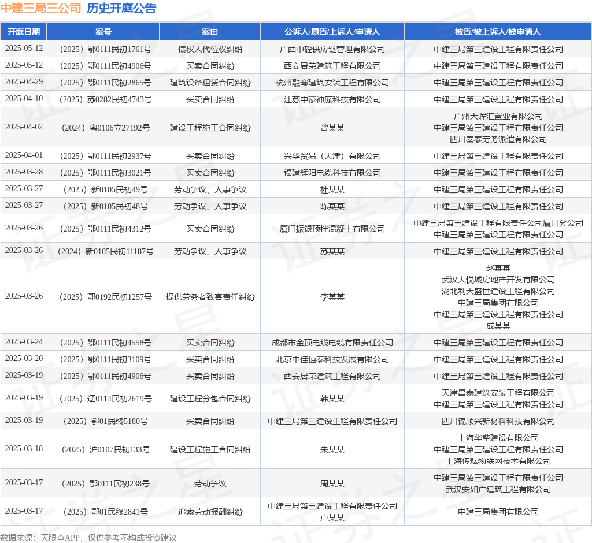Viewport: 592px width, 543px height.
Task: Select case number (2025)鄂0111民初3109号
Action: coord(103,359)
